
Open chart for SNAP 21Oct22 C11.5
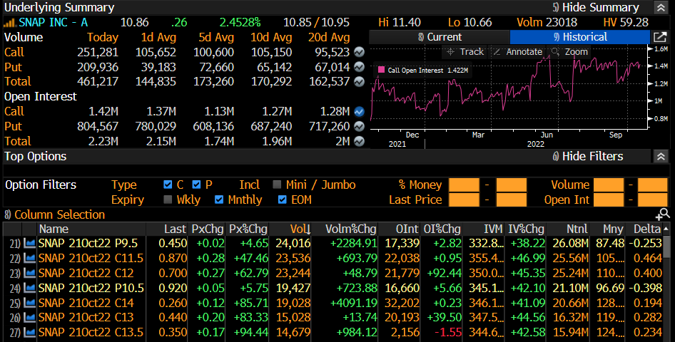pyautogui.click(x=30, y=258)
